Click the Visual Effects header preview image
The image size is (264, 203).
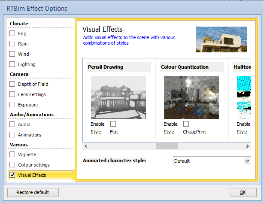coord(222,39)
